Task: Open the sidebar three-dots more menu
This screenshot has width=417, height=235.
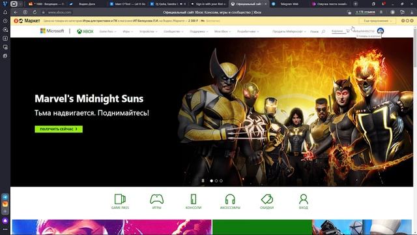Action: click(x=5, y=229)
